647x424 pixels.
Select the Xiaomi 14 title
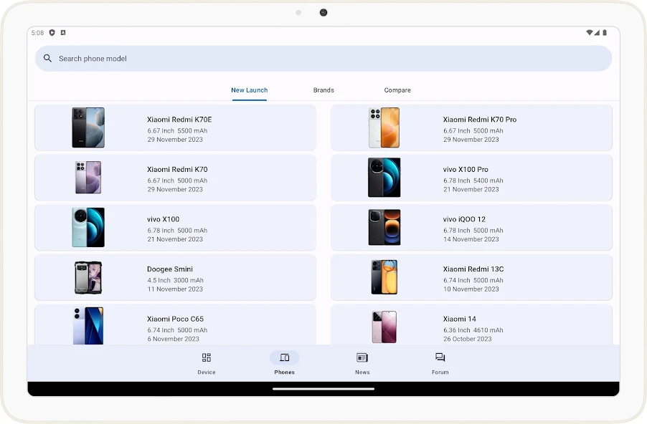pos(460,319)
